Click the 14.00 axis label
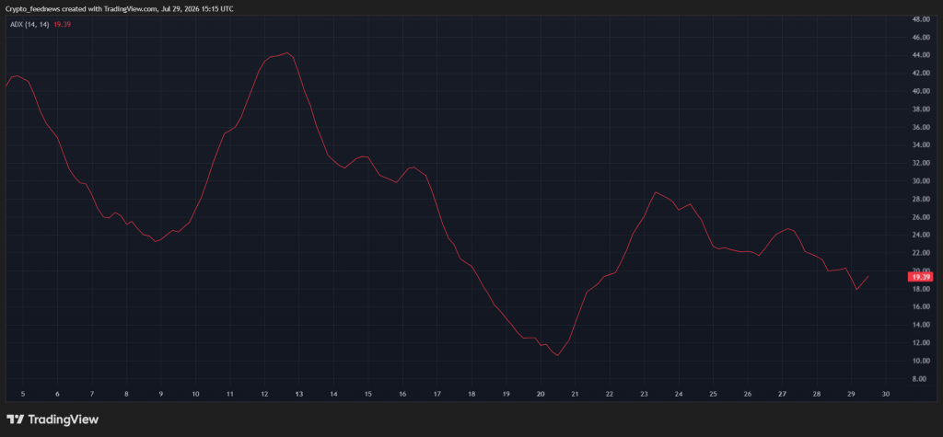 pos(922,325)
